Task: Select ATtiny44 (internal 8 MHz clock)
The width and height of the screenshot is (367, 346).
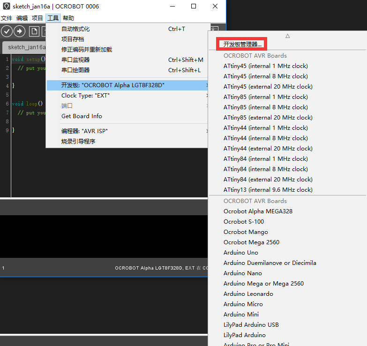Action: coord(265,138)
